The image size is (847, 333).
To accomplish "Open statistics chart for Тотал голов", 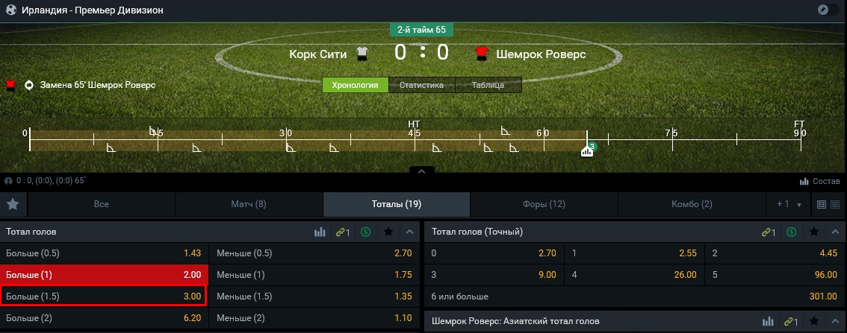I will pos(320,232).
